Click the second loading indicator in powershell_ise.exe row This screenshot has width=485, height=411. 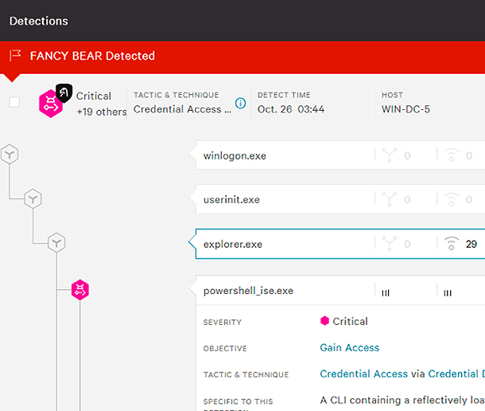coord(448,293)
